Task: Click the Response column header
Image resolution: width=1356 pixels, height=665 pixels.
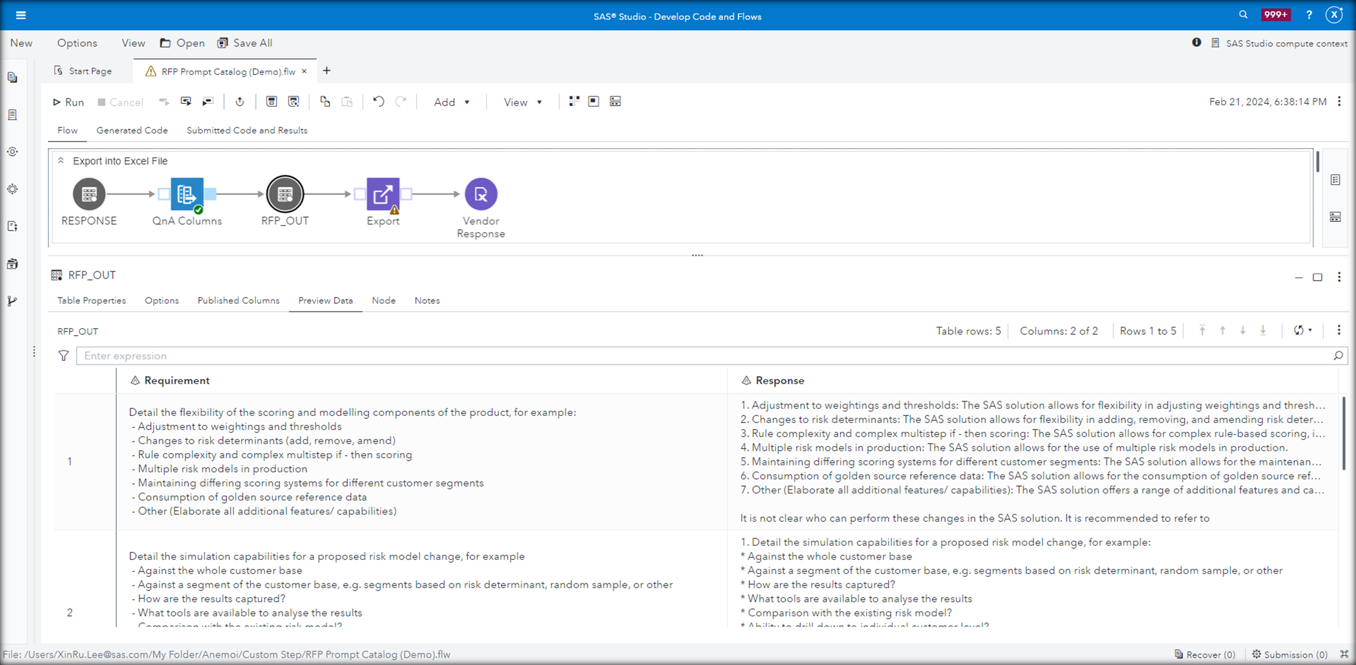Action: 1033,381
